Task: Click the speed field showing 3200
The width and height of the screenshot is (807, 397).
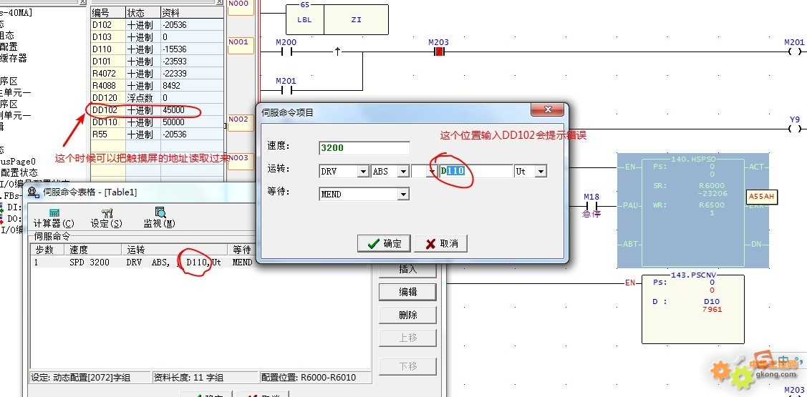Action: (x=364, y=148)
